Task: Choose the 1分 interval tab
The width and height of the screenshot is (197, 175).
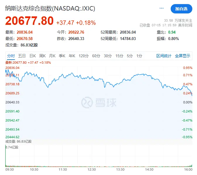Action: point(139,56)
